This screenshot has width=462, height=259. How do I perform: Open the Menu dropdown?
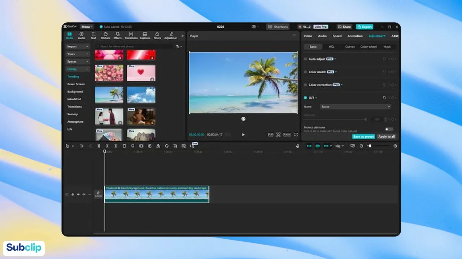pyautogui.click(x=87, y=27)
